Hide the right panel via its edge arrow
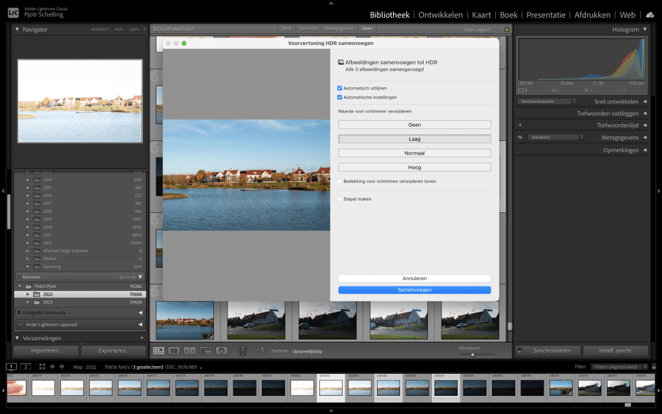This screenshot has height=414, width=662. pyautogui.click(x=659, y=191)
